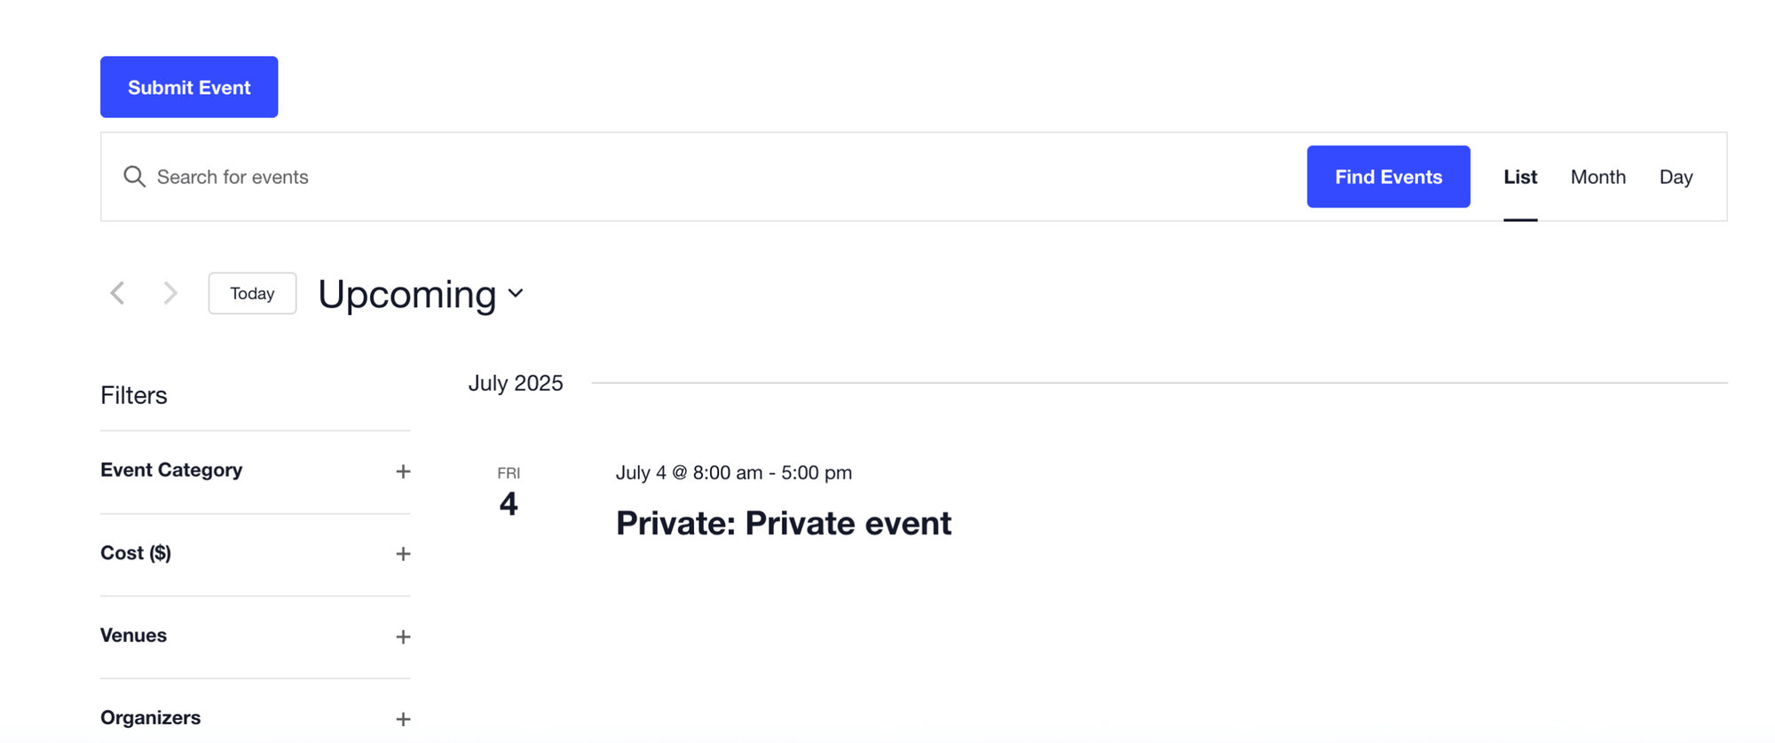The image size is (1775, 743).
Task: Switch to the Day view
Action: coord(1676,177)
